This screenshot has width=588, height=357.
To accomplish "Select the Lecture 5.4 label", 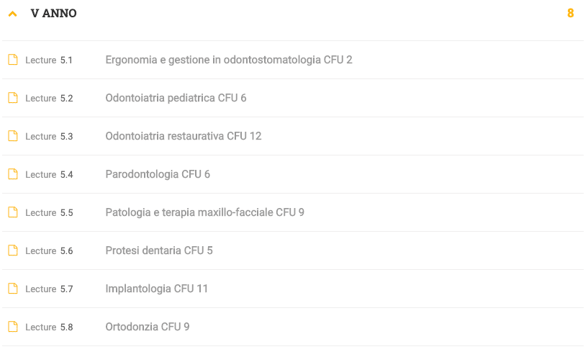I will (x=49, y=175).
